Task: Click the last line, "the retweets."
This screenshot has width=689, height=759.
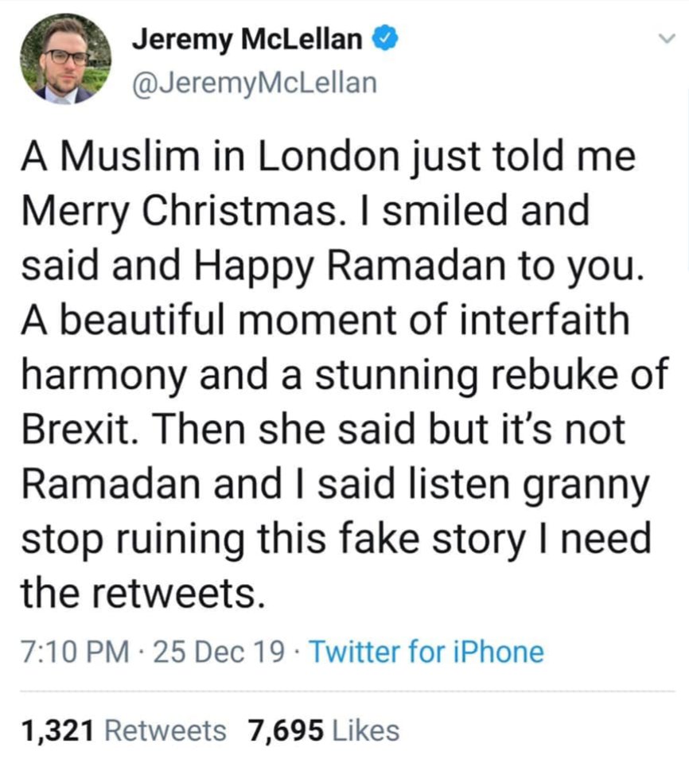Action: pyautogui.click(x=139, y=594)
